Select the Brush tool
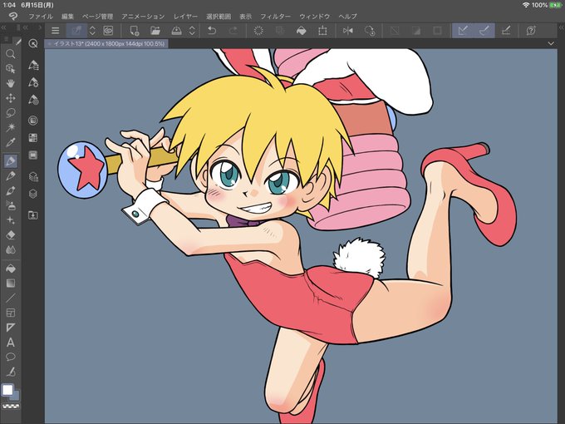Screen dimensions: 565x424 coord(11,190)
